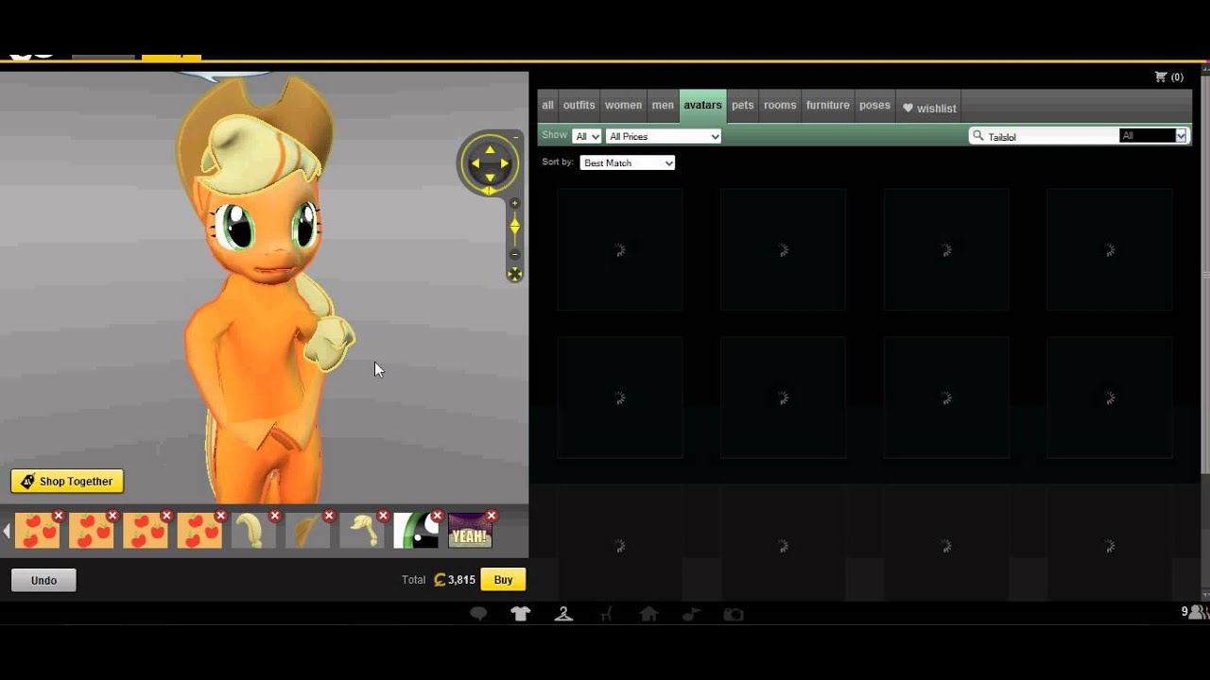Click the camera icon in bottom bar
Screen dimensions: 1210x680
tap(734, 614)
